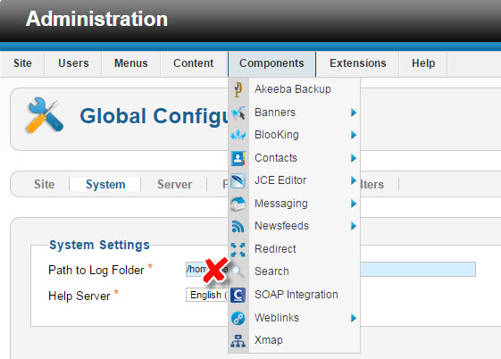Click the JCE Editor feather icon
This screenshot has height=359, width=501.
coord(238,180)
